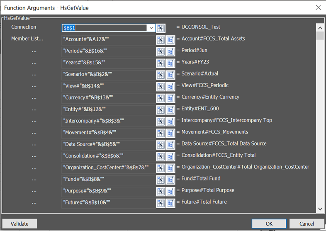
Task: Close the Function Arguments dialog
Action: [x=318, y=7]
